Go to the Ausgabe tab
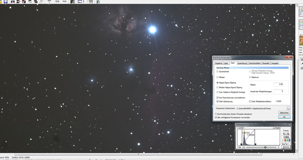The width and height of the screenshot is (303, 160). click(275, 63)
